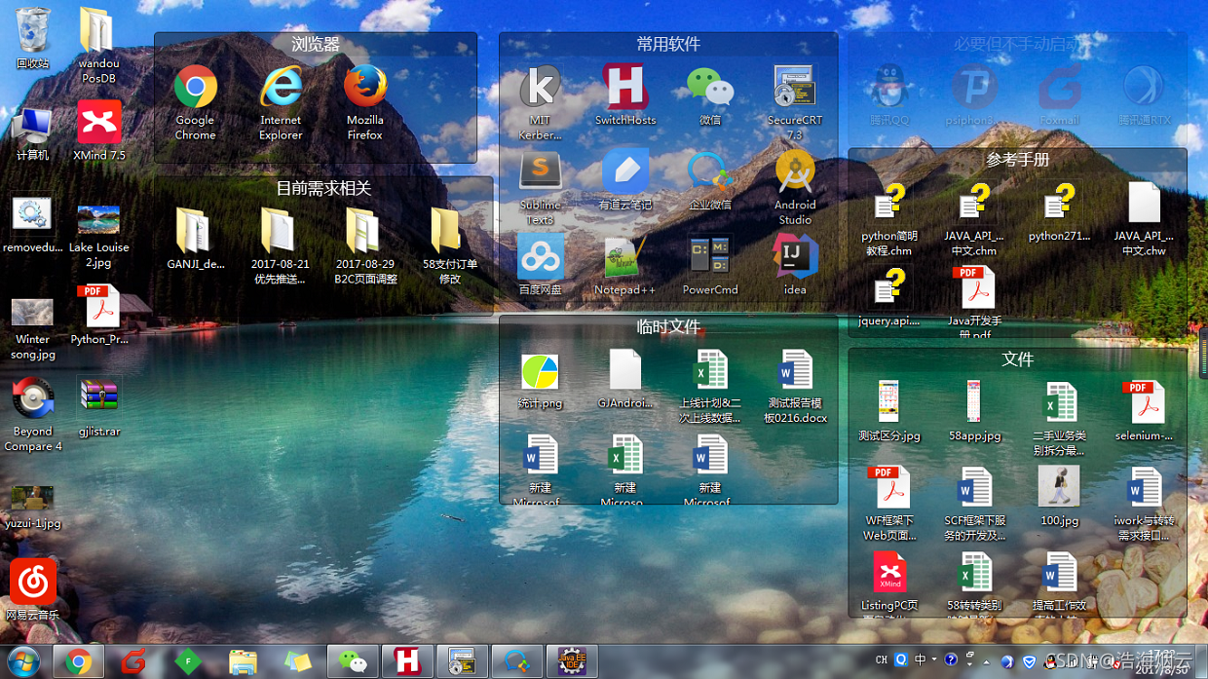1208x679 pixels.
Task: Launch SecureCRT 7.3 shortcut
Action: coord(795,88)
